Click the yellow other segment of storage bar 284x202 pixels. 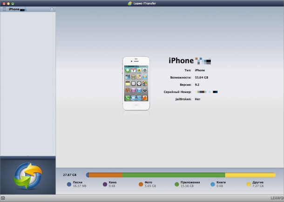coord(250,175)
